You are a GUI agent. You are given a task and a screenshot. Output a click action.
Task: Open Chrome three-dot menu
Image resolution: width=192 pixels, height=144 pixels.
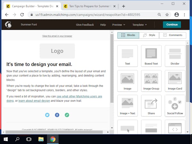[x=184, y=15]
